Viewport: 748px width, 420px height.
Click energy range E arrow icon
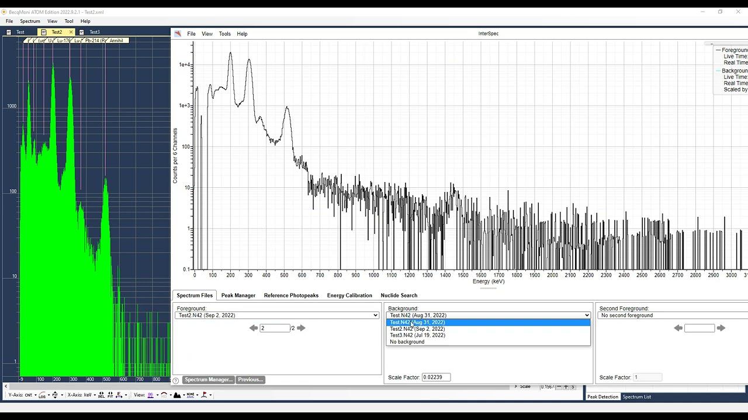(x=119, y=395)
